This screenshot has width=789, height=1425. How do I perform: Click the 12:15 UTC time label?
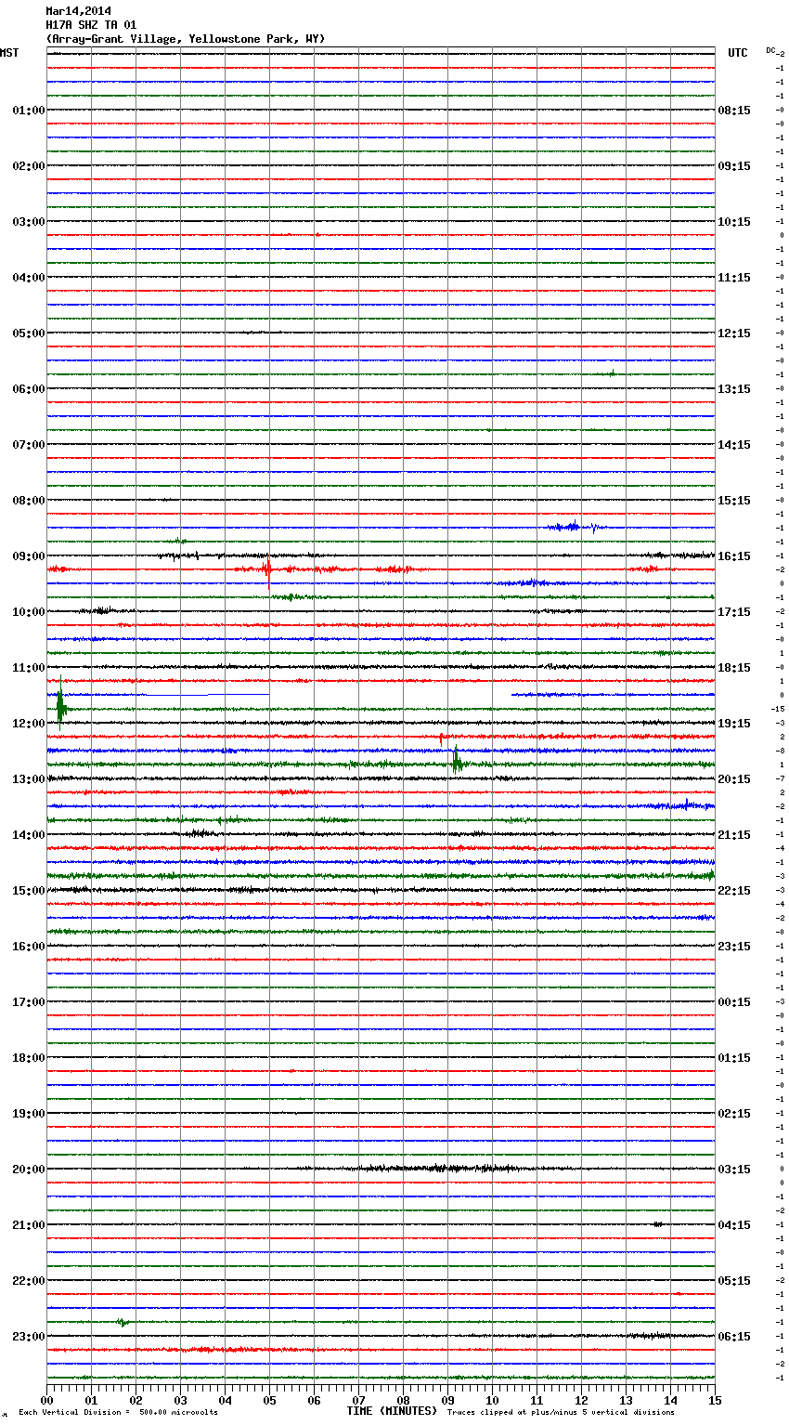[734, 333]
